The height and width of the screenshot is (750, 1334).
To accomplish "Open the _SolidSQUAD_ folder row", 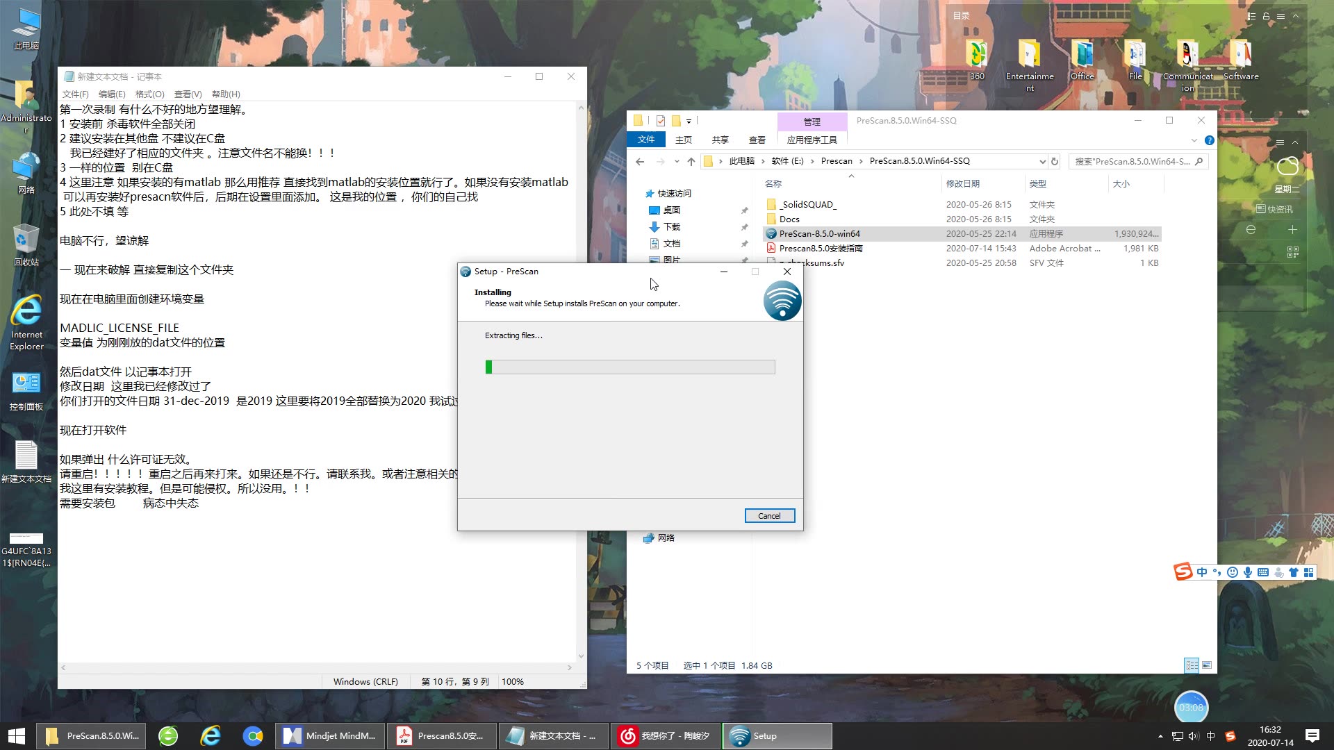I will [962, 205].
